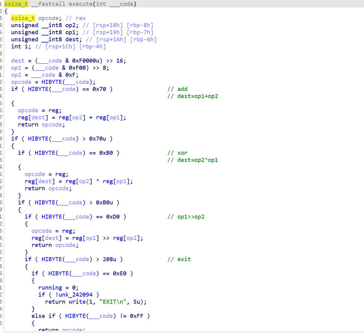The image size is (364, 333).
Task: Click line number 1 in the margin
Action: pos(2,4)
